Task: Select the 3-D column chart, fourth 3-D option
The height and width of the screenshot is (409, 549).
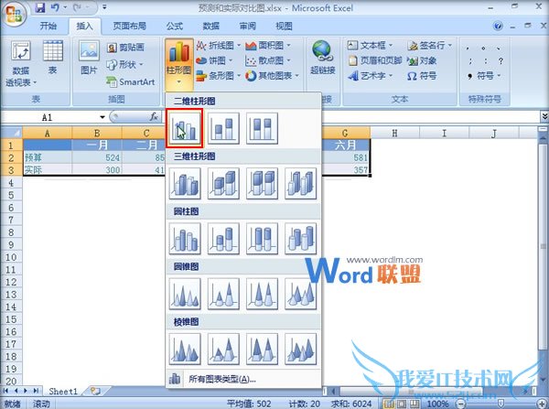Action: coord(300,184)
